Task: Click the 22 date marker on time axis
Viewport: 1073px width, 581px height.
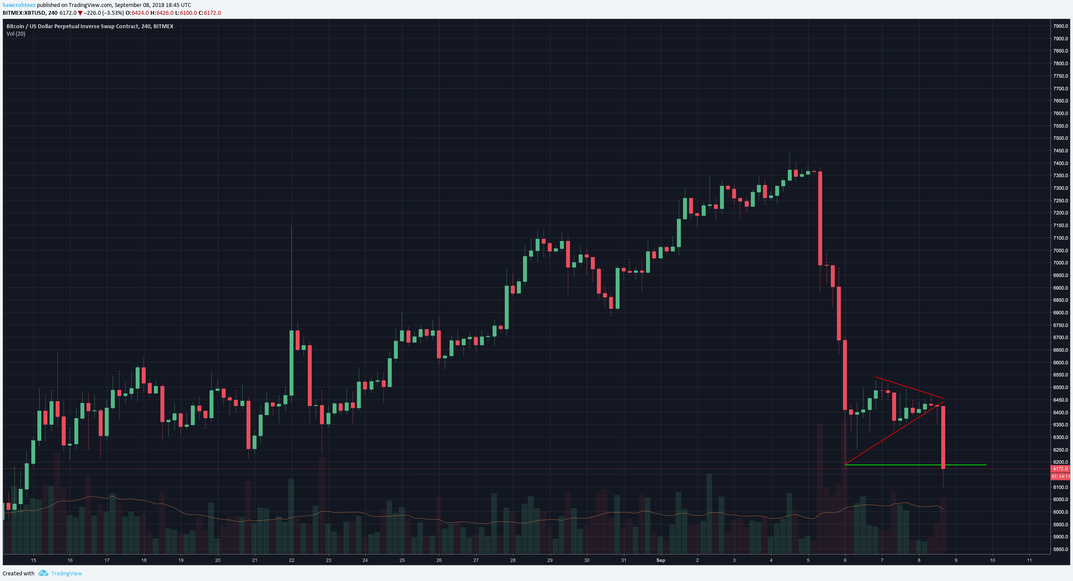Action: click(x=291, y=560)
